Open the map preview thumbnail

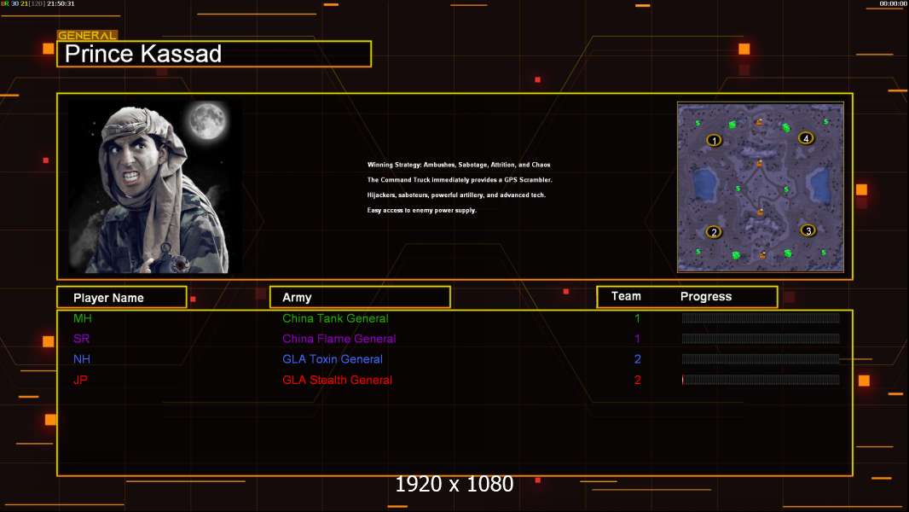[761, 187]
